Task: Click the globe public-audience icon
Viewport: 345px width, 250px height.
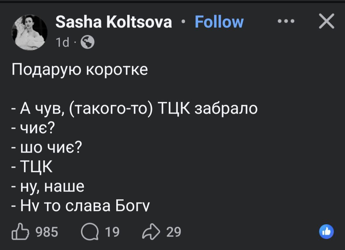Action: [x=88, y=42]
